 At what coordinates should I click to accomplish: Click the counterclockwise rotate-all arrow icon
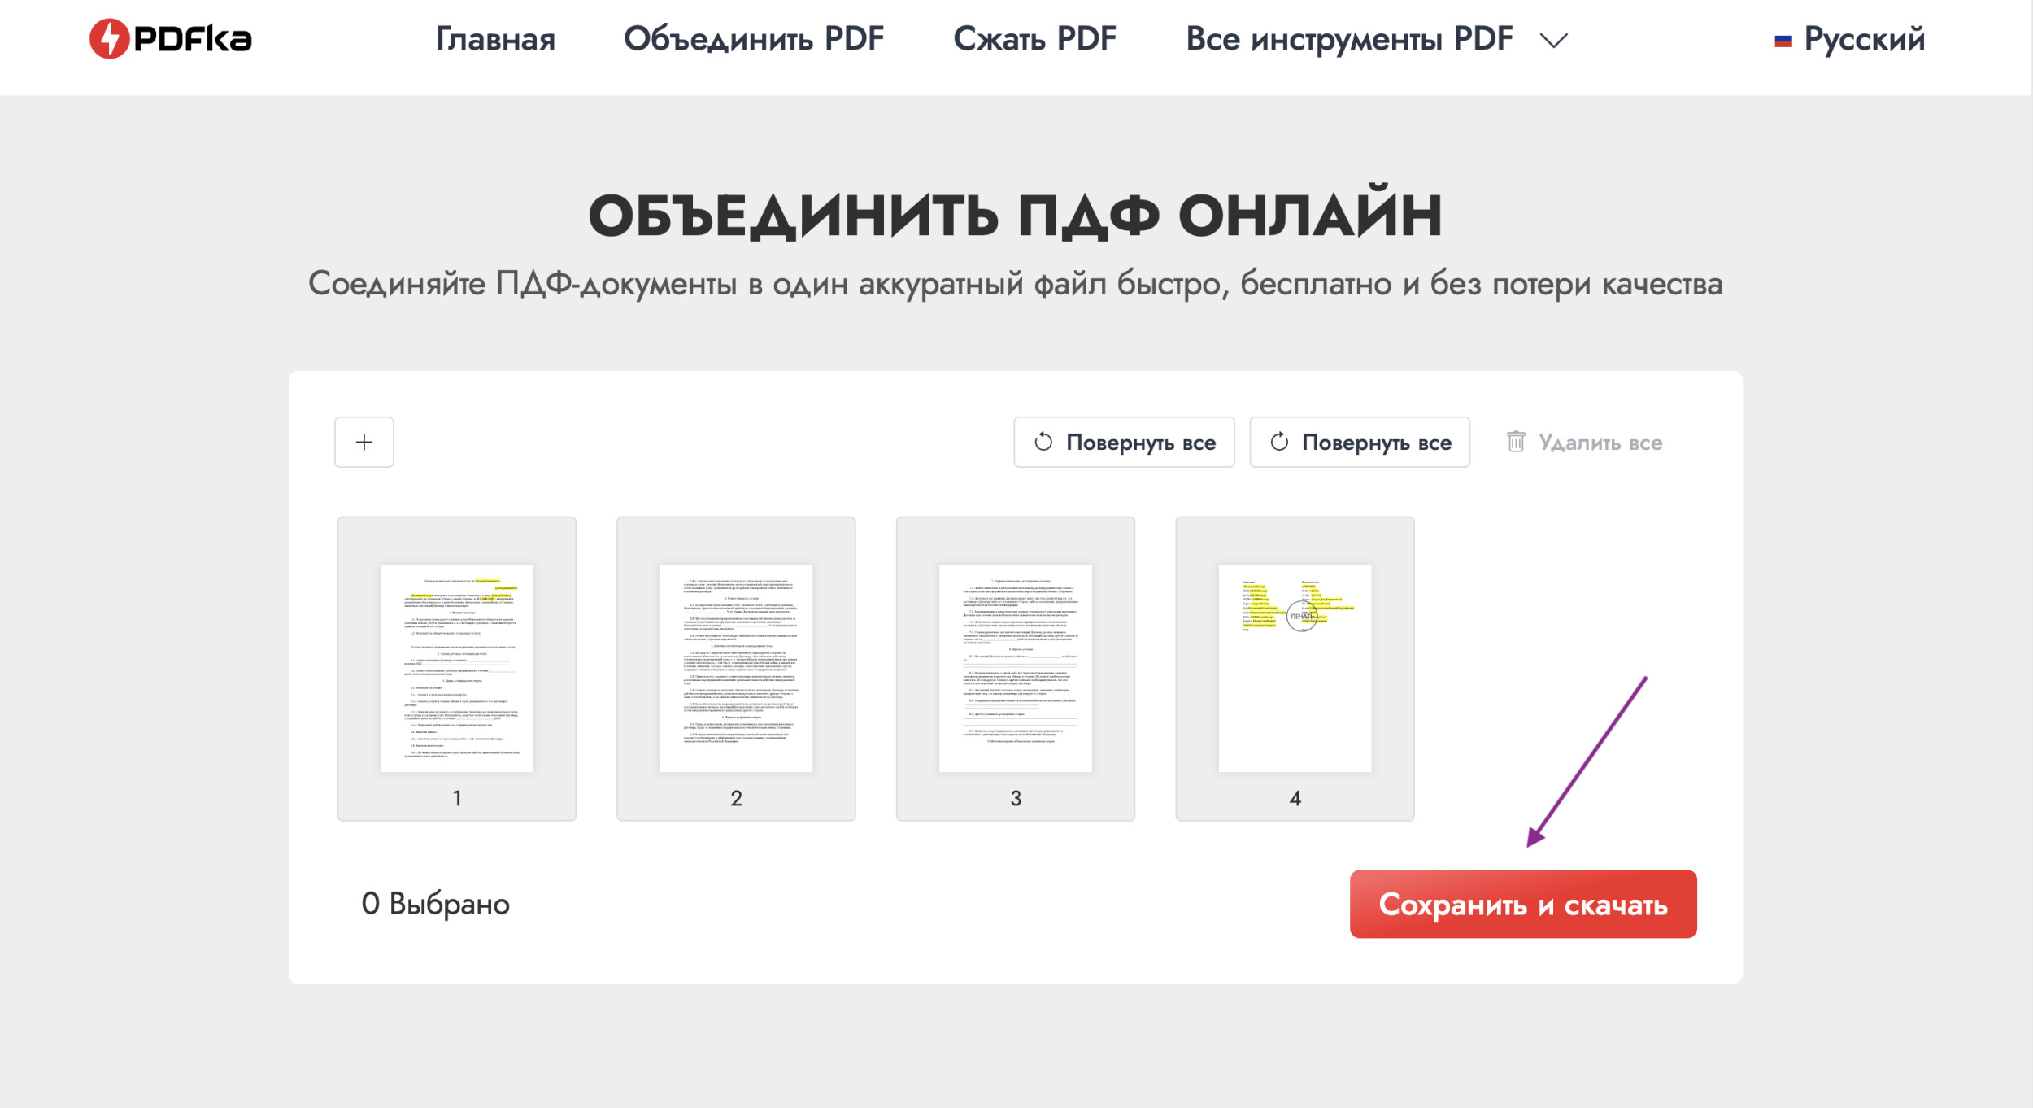[x=1043, y=442]
